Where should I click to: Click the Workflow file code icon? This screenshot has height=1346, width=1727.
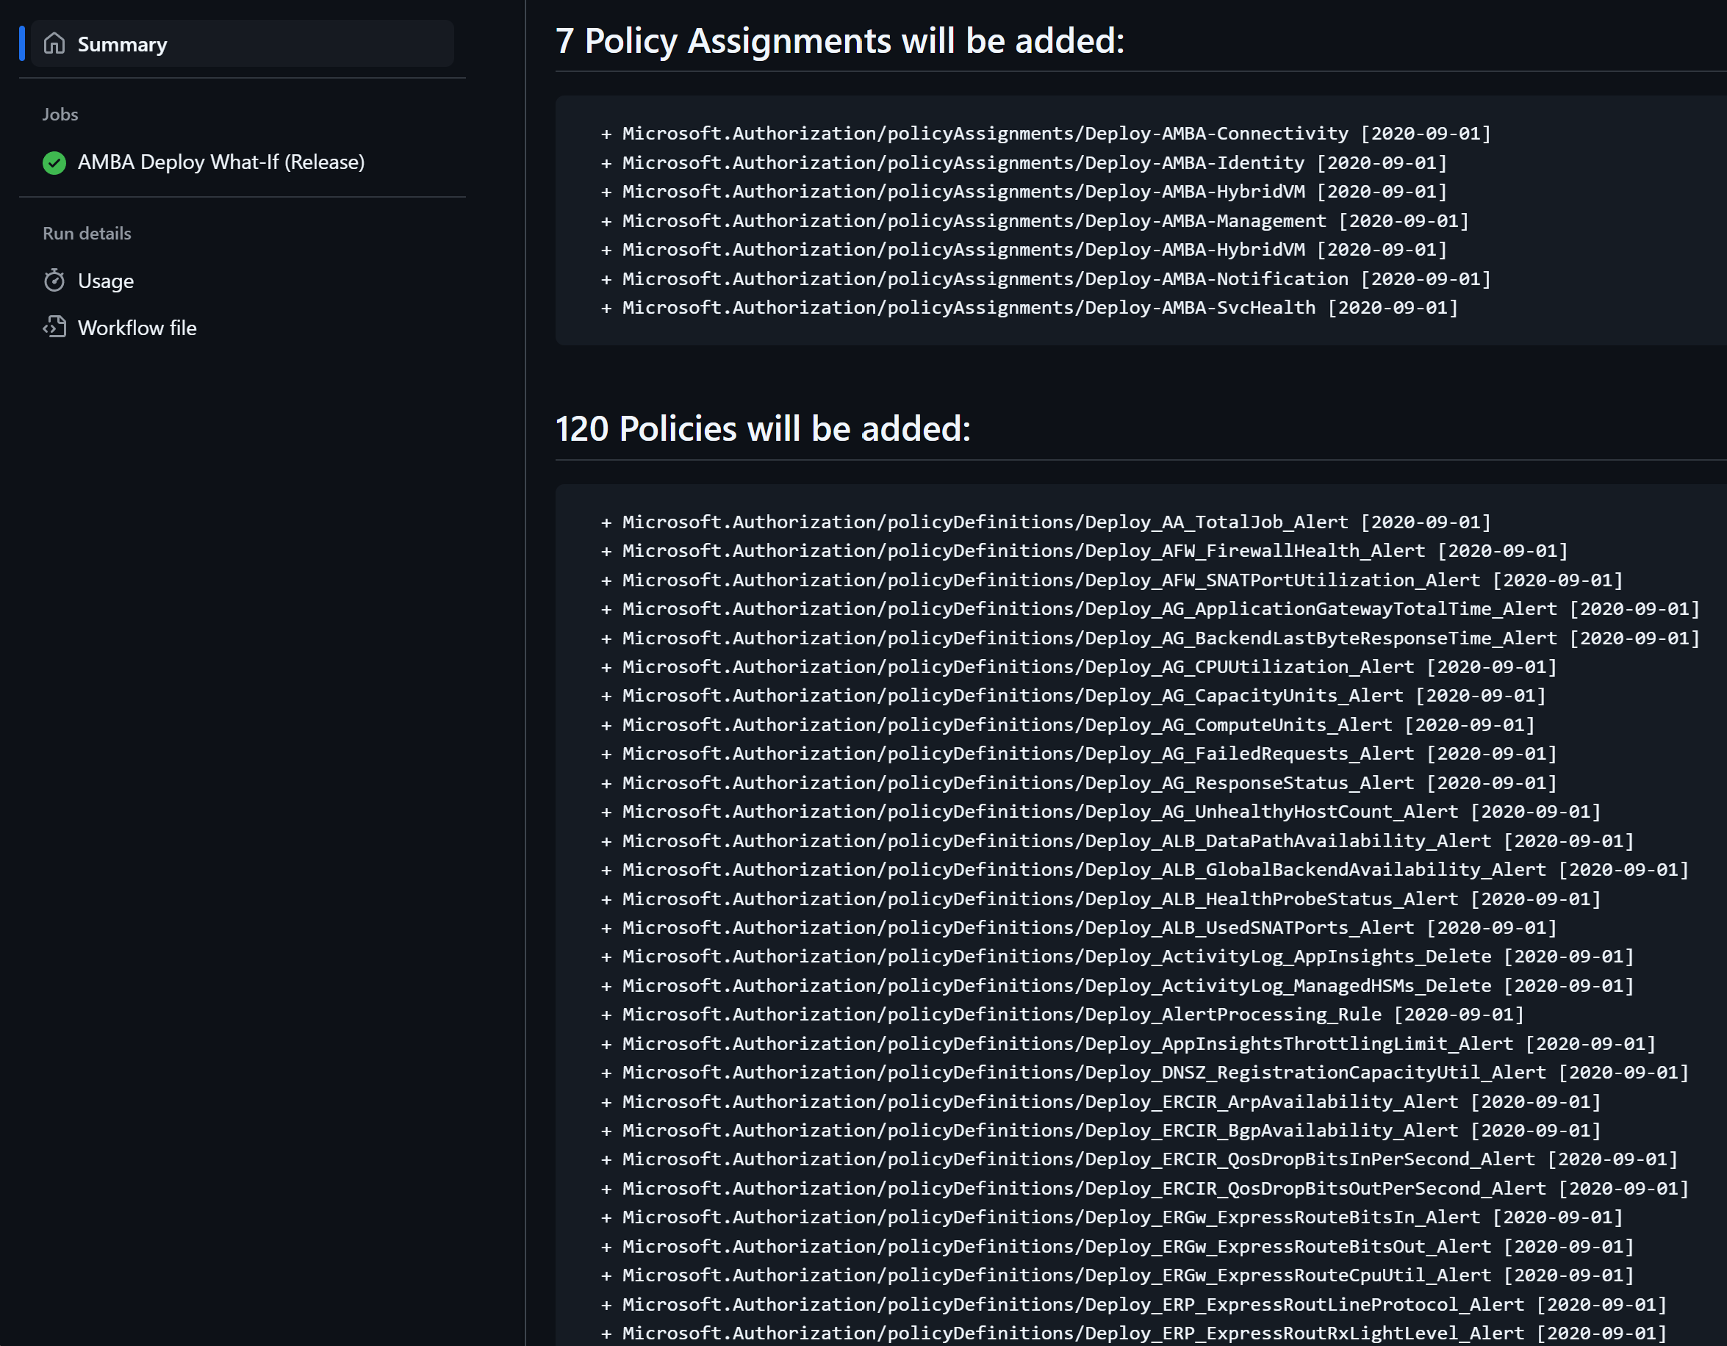pos(54,327)
